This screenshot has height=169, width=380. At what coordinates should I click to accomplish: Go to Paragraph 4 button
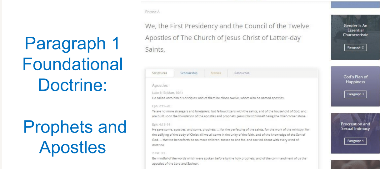(x=355, y=141)
